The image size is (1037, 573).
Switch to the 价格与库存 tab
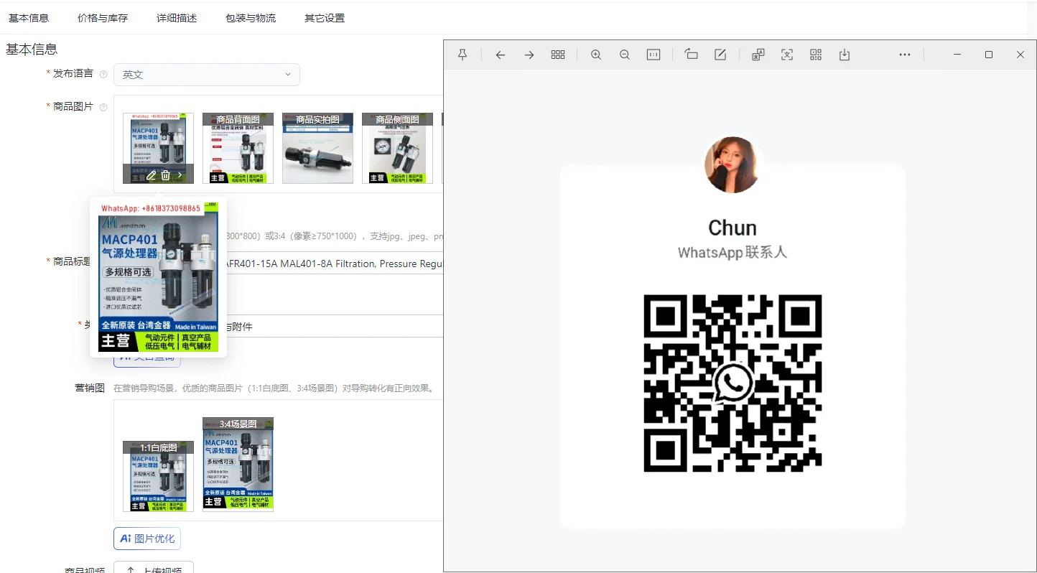(x=103, y=18)
